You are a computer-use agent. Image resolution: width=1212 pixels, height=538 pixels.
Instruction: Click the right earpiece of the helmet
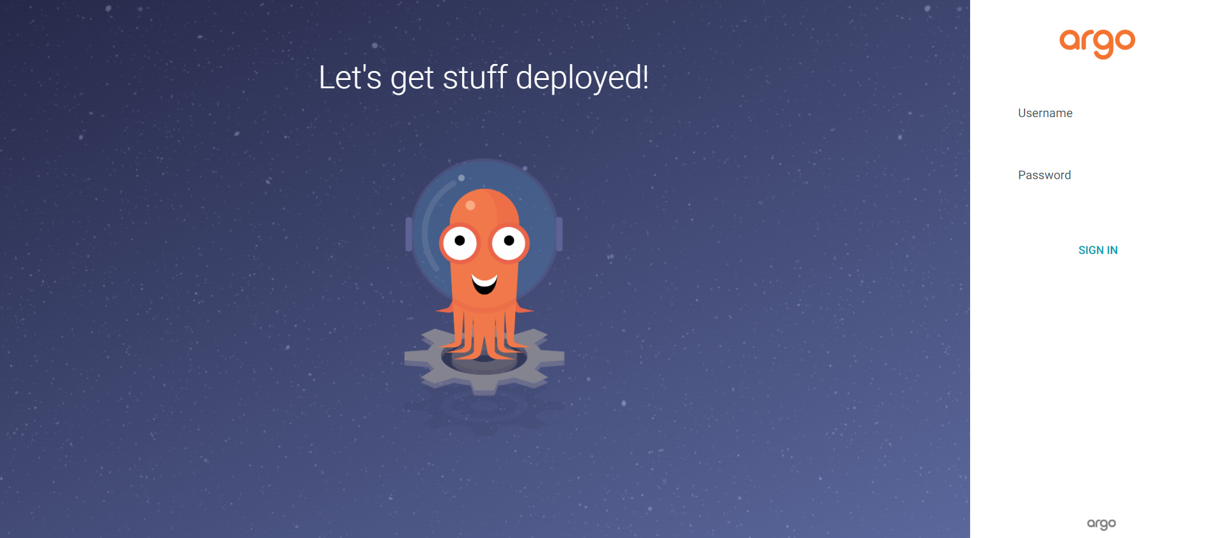pos(559,234)
